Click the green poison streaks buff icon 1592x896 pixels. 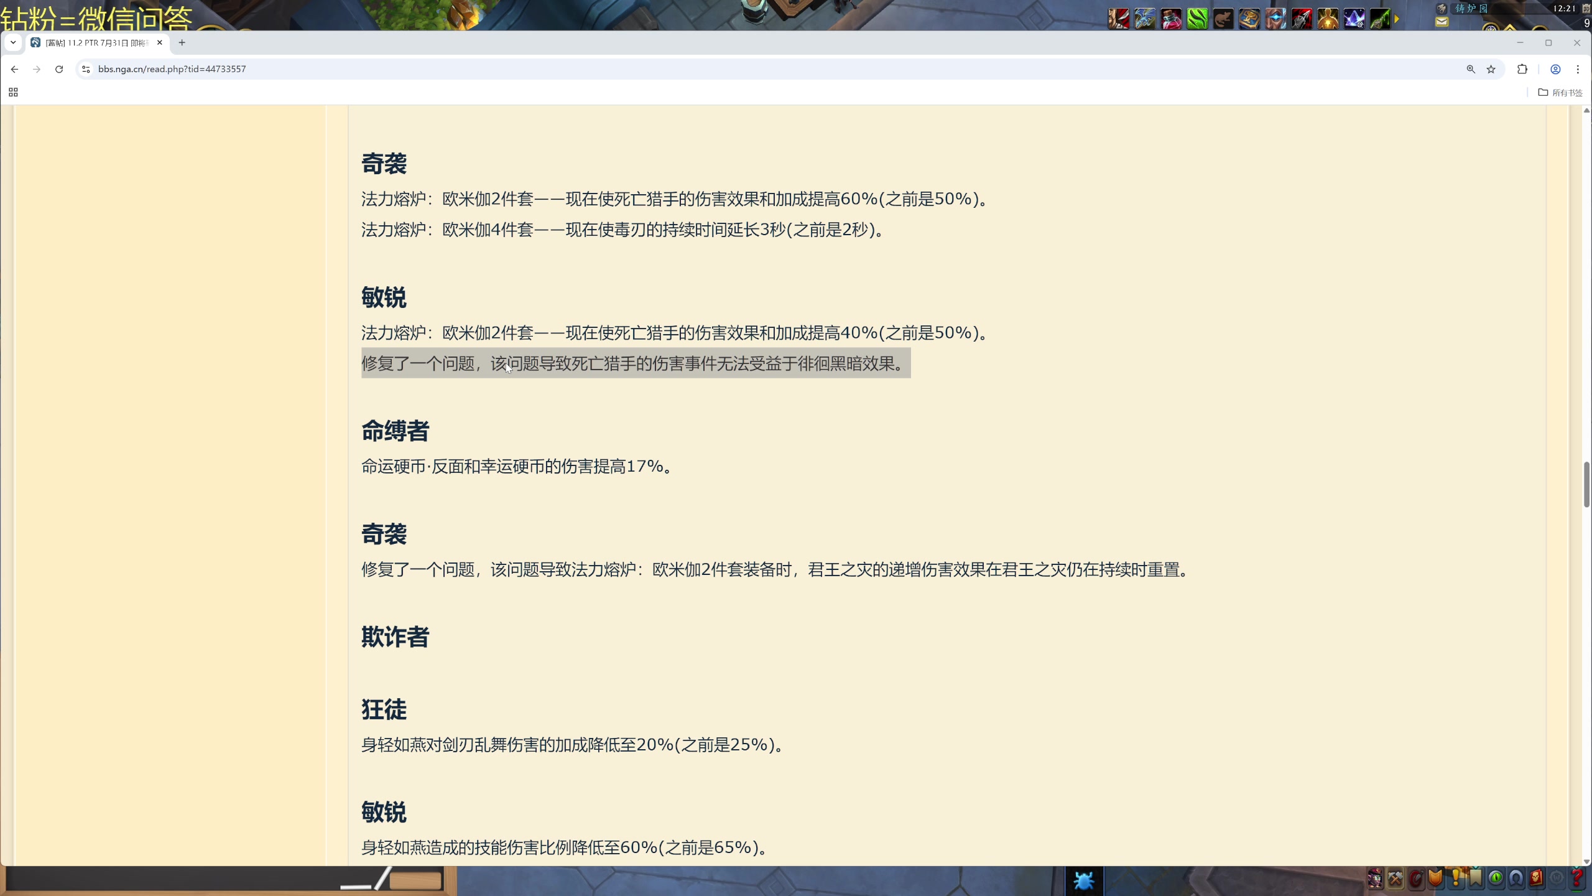pyautogui.click(x=1197, y=19)
